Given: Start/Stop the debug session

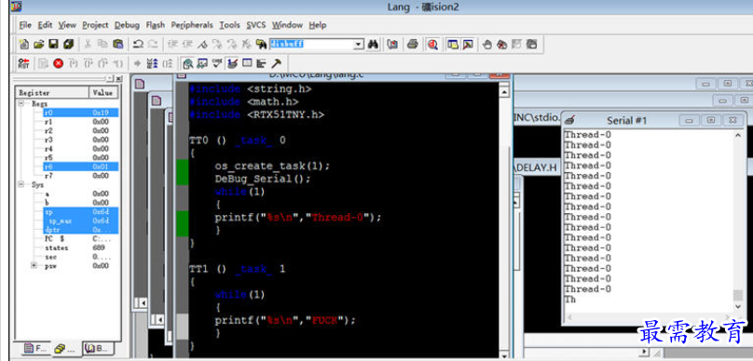Looking at the screenshot, I should [433, 44].
